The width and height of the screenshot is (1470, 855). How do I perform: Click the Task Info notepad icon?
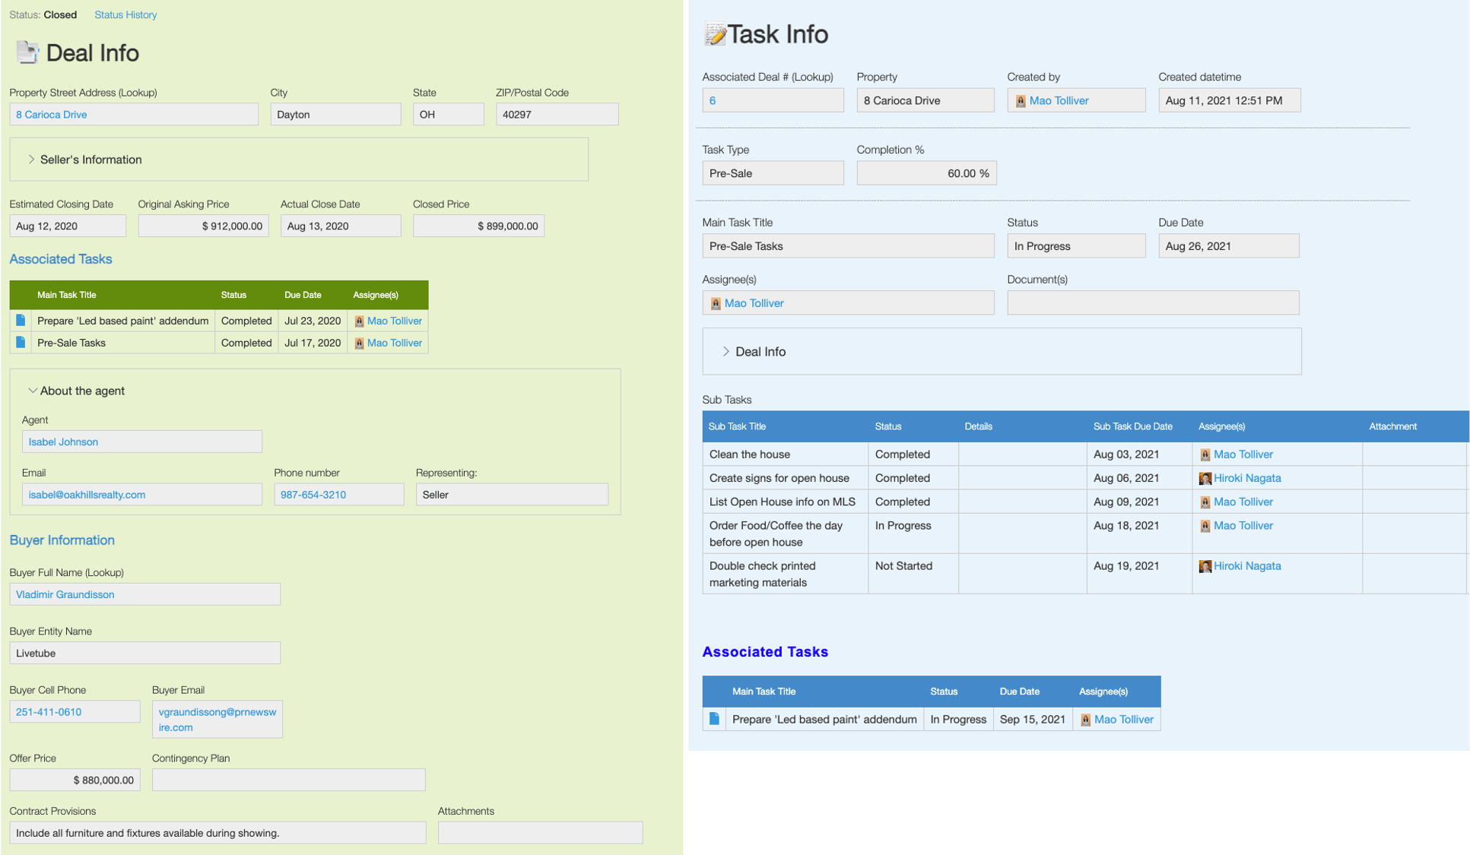[715, 34]
